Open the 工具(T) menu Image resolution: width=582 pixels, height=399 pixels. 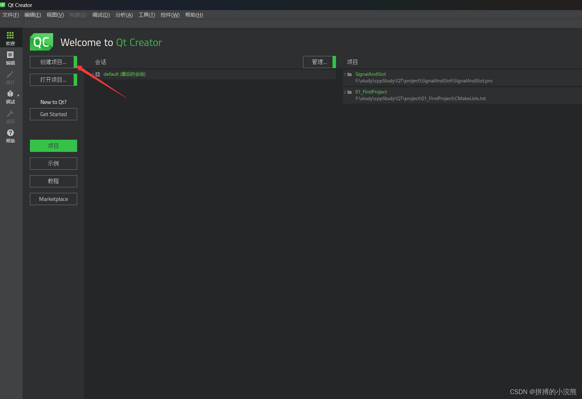[x=147, y=15]
